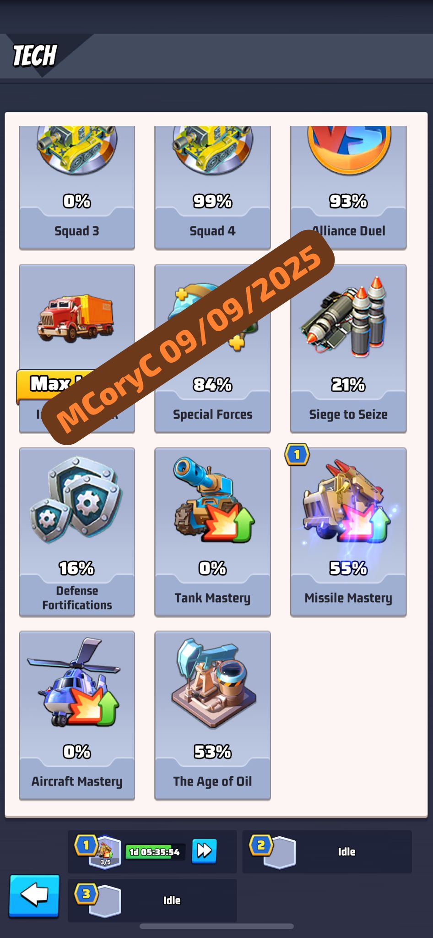Screen dimensions: 433x938
Task: Open the Special Forces tech card
Action: [212, 349]
